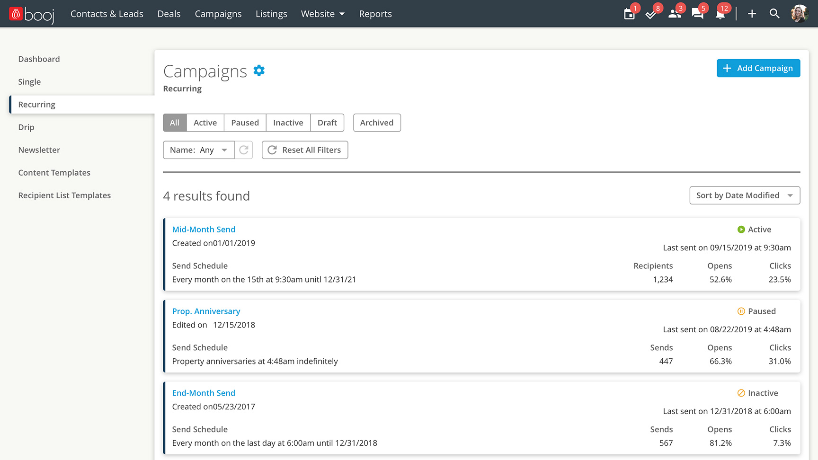Viewport: 818px width, 460px height.
Task: Expand the Website menu
Action: click(x=322, y=14)
